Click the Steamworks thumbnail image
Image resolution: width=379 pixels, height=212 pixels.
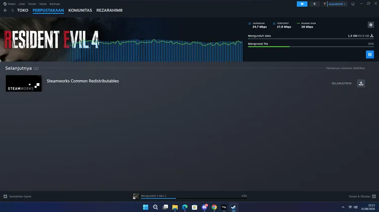24,83
